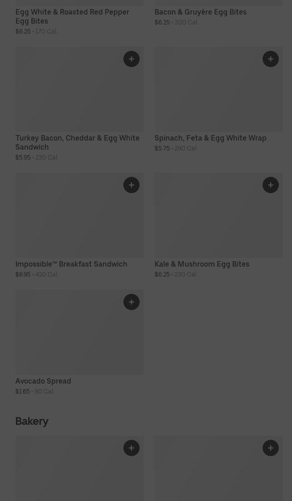Open Egg White & Roasted Red Pepper Egg Bites title

(72, 16)
